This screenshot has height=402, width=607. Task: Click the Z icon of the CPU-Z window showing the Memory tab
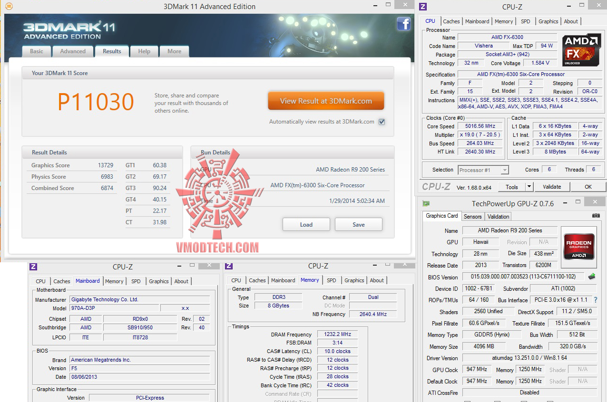tap(229, 266)
